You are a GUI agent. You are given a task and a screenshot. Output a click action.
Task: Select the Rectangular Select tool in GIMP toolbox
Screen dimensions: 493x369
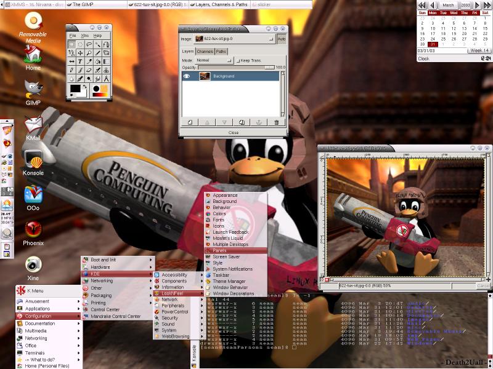71,44
